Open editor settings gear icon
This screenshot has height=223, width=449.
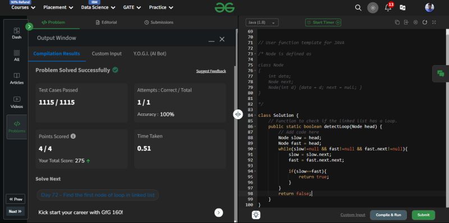(x=415, y=22)
